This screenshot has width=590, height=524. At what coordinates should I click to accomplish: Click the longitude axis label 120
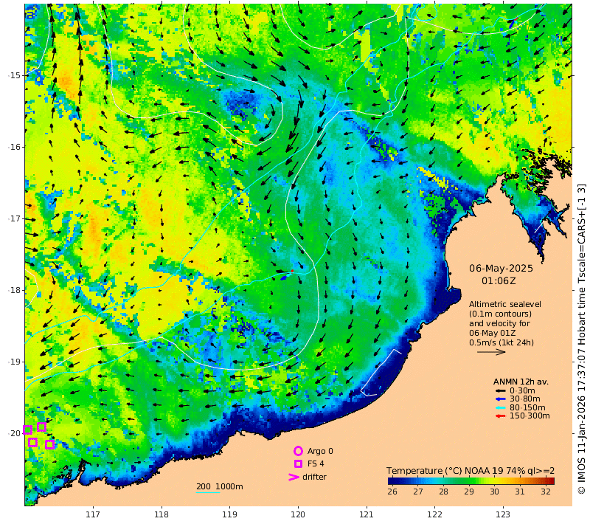(298, 514)
